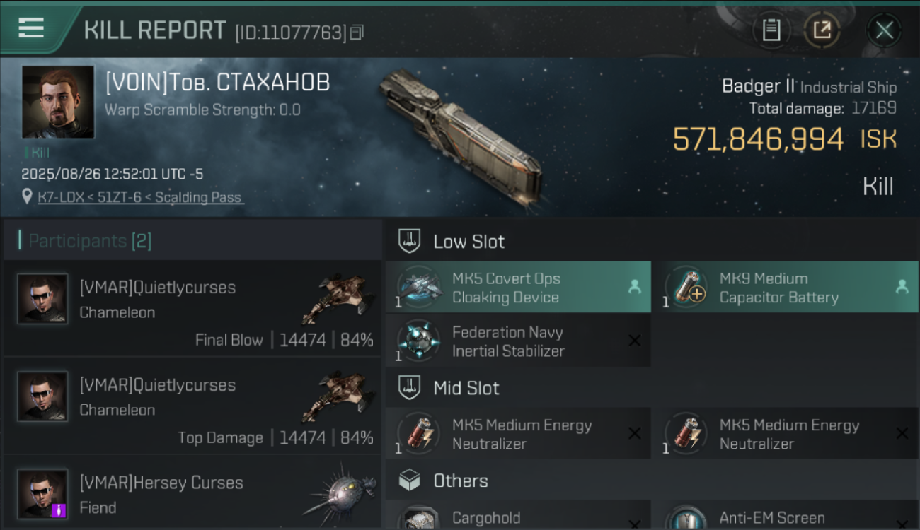This screenshot has width=920, height=530.
Task: Click the second MK5 Medium Energy Neutralizer entry
Action: [786, 433]
